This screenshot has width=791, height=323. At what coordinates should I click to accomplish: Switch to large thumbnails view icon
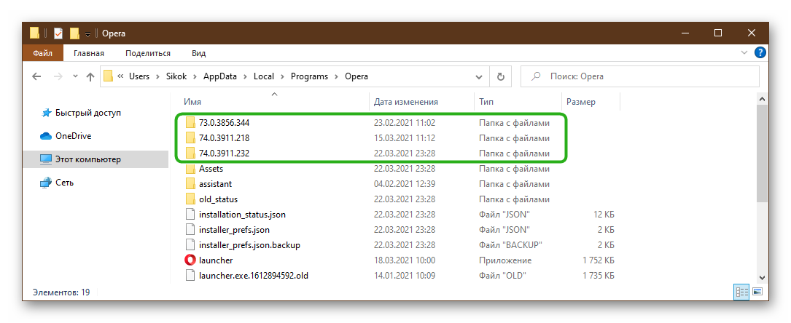pos(757,292)
